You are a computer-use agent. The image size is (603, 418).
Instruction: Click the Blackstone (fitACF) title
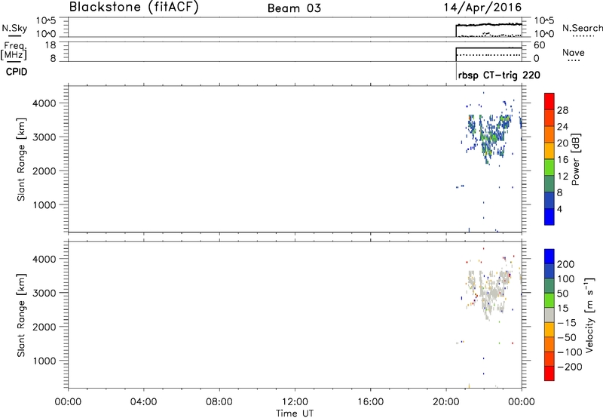[x=134, y=7]
